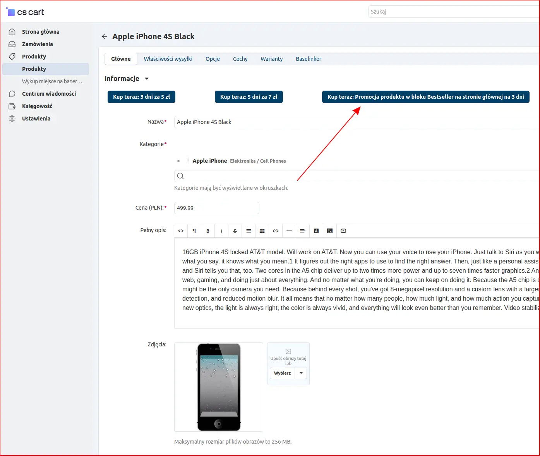This screenshot has height=456, width=540.
Task: Click the Zamówienia inbox icon
Action: [x=12, y=44]
